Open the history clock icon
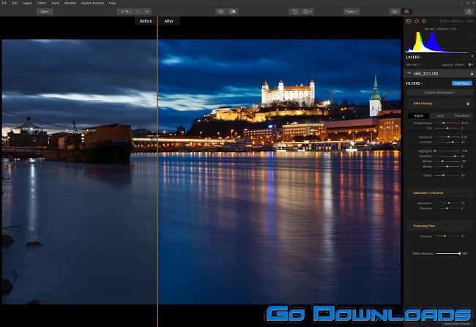476x327 pixels. pos(307,12)
